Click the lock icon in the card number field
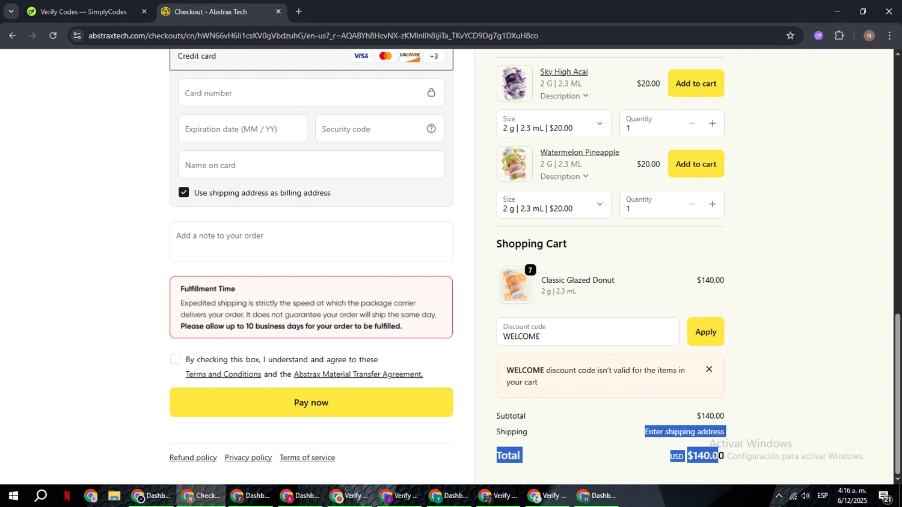The height and width of the screenshot is (507, 902). coord(431,93)
